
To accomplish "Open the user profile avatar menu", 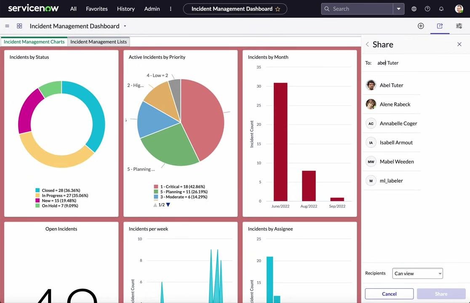I will click(459, 9).
